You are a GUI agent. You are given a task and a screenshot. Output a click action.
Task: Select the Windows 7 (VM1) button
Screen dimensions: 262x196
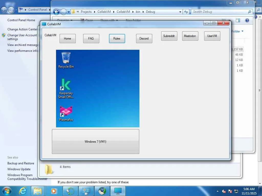point(95,141)
